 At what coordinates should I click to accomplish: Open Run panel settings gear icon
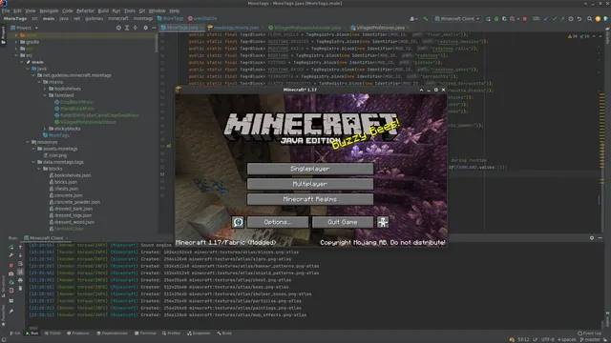592,237
